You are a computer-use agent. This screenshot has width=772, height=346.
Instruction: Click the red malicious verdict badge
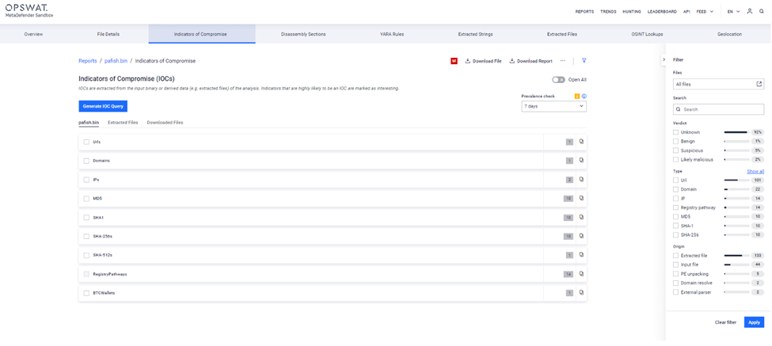coord(454,61)
